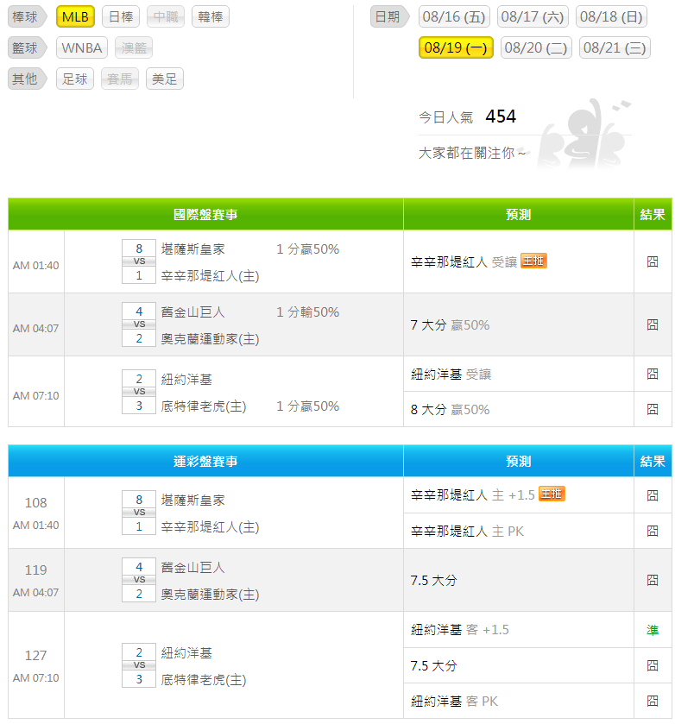This screenshot has height=724, width=675.
Task: Click the 其他 category label
Action: (27, 79)
